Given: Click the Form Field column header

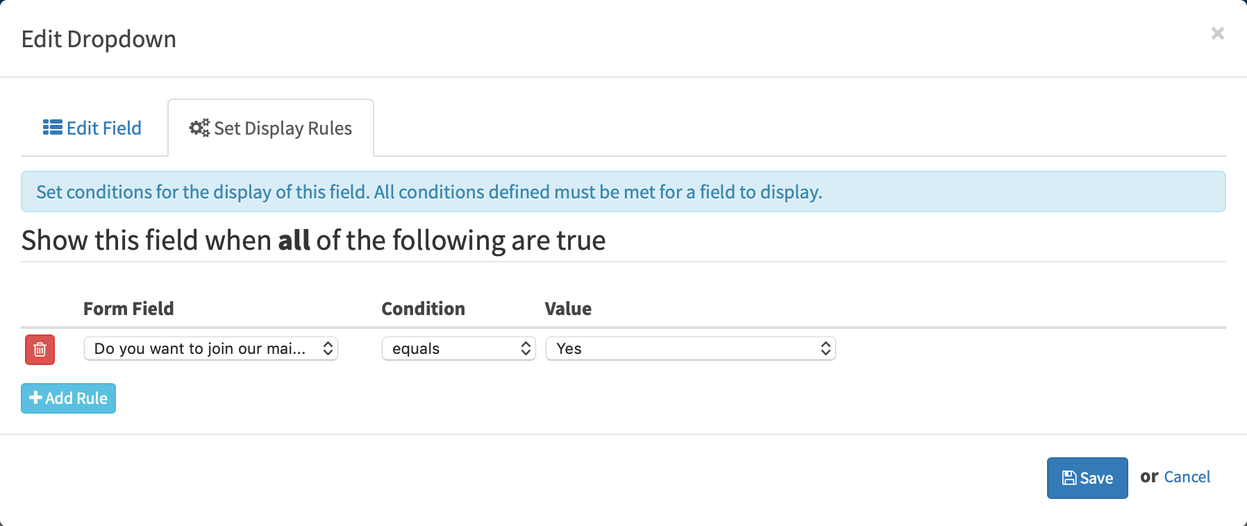Looking at the screenshot, I should [x=128, y=309].
